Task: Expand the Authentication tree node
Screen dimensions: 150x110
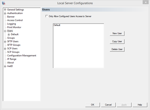Action: tap(5, 13)
